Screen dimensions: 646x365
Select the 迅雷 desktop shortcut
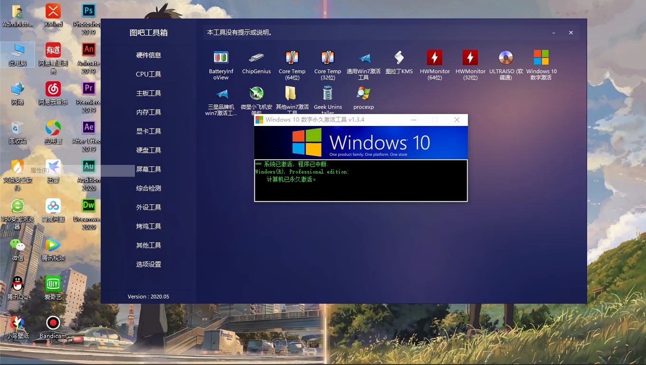click(53, 171)
